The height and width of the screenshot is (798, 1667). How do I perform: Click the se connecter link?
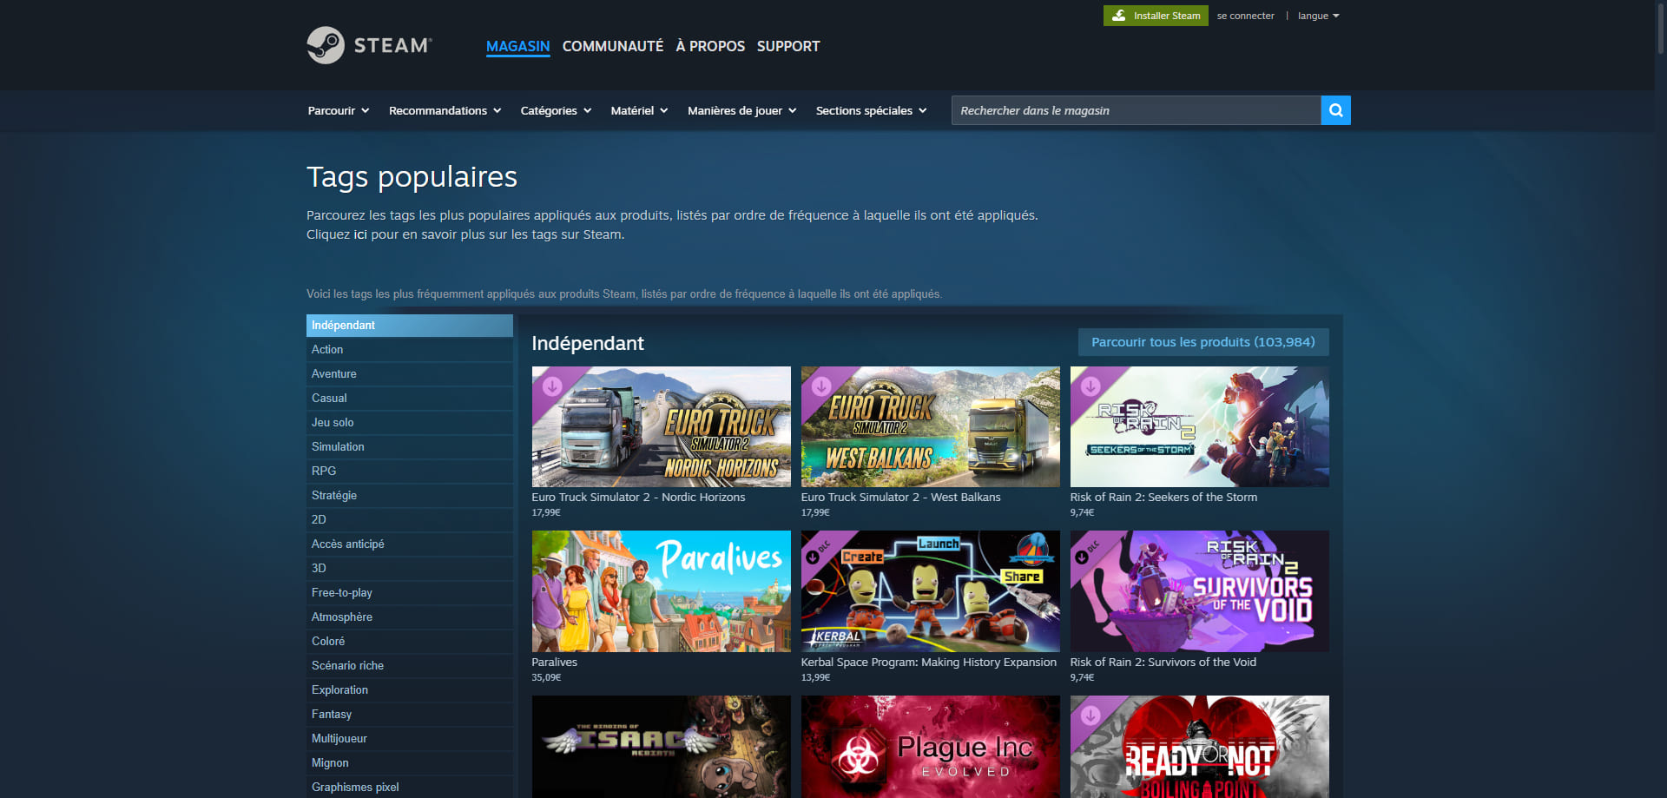click(1245, 16)
